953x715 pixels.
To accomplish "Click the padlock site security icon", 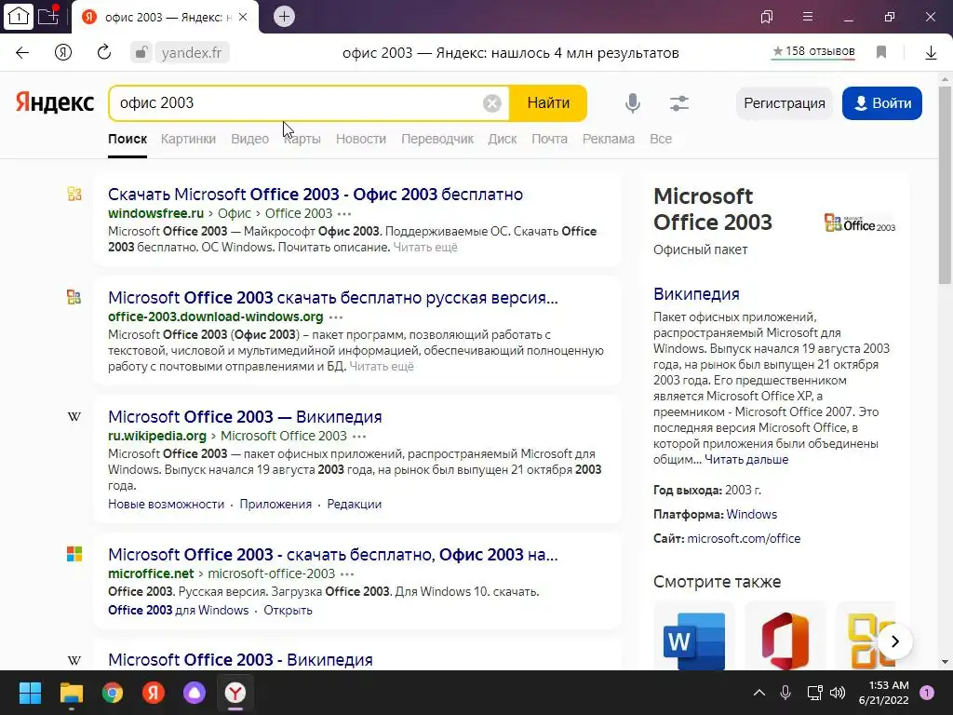I will pos(141,52).
